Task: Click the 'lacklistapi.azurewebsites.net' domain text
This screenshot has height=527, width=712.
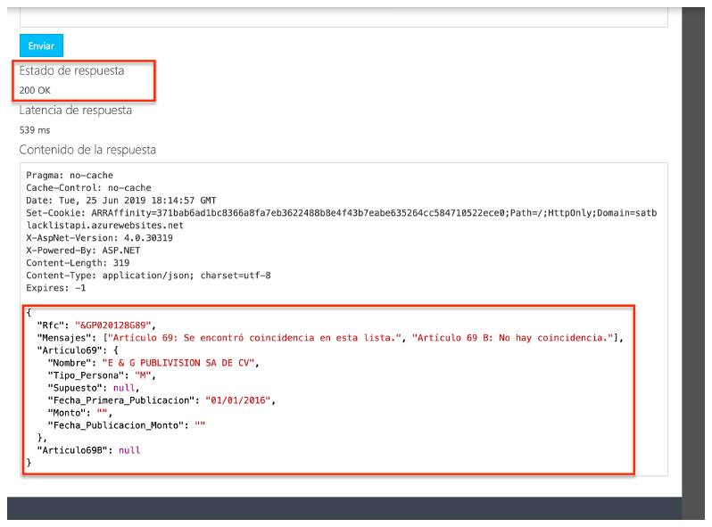Action: pyautogui.click(x=105, y=226)
